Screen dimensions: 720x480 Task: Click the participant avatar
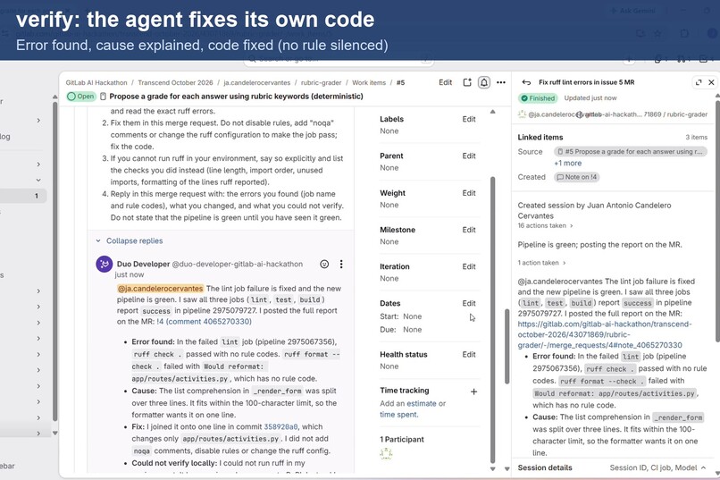(x=386, y=454)
